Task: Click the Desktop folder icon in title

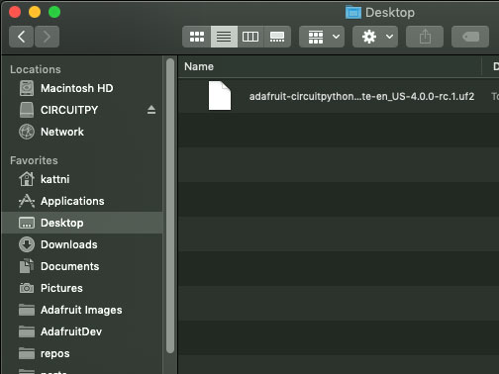Action: pyautogui.click(x=353, y=13)
